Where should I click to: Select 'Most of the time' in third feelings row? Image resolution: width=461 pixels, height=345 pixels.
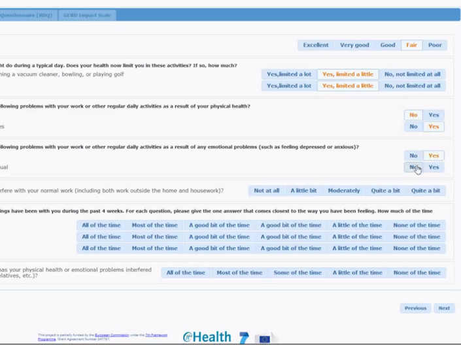[x=154, y=248]
